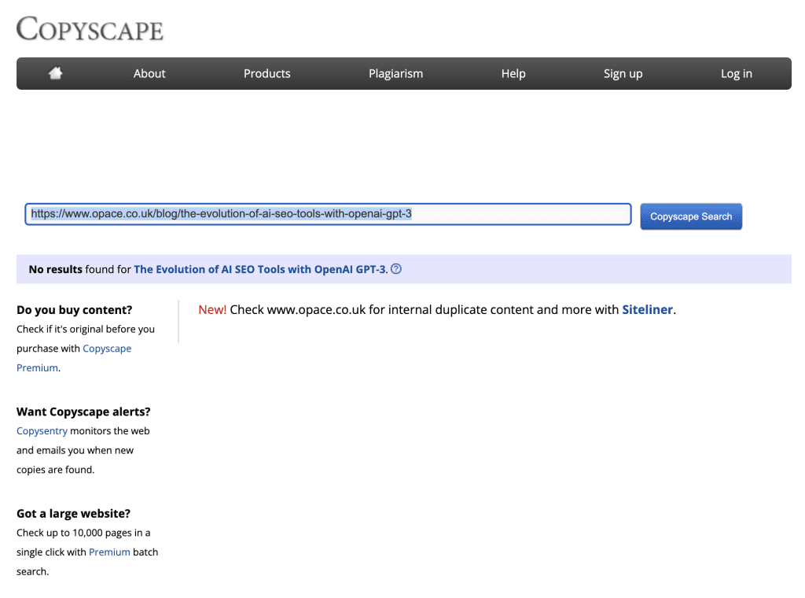The image size is (805, 598).
Task: Click the Copyscape logo in the header
Action: (90, 29)
